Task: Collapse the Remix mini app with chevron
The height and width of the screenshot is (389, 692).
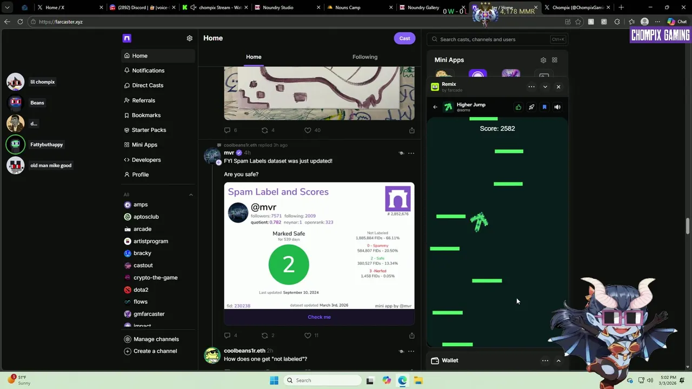Action: click(x=545, y=87)
